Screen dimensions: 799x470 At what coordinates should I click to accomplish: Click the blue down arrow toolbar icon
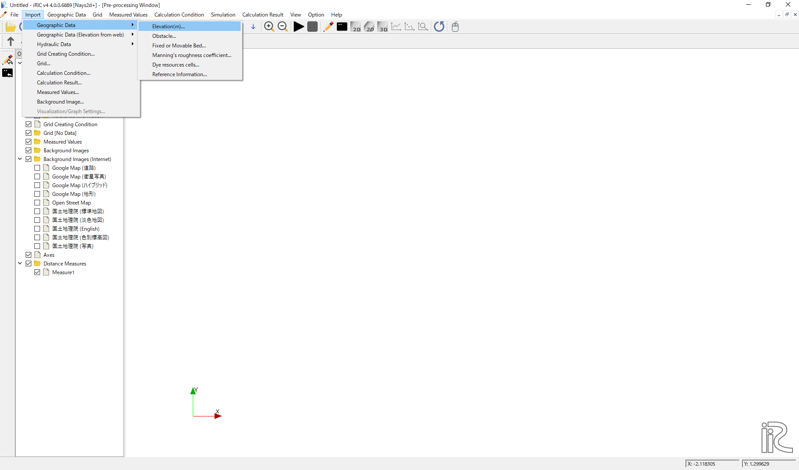253,27
